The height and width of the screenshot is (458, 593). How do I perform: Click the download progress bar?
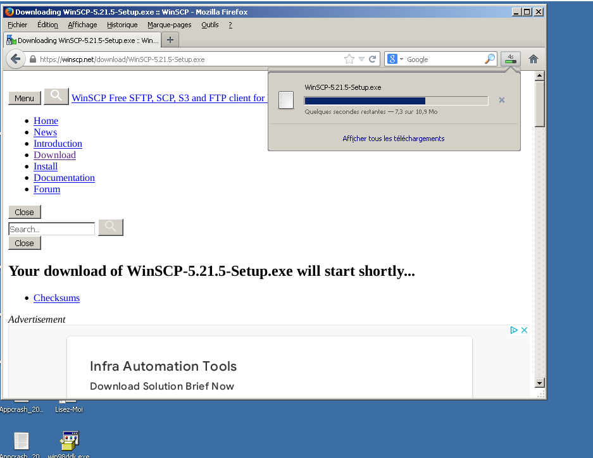[396, 101]
